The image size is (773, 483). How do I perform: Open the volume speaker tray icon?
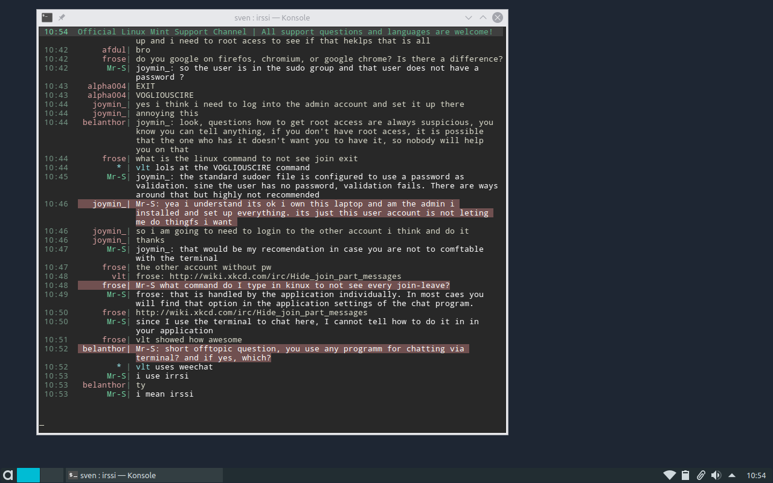(716, 475)
